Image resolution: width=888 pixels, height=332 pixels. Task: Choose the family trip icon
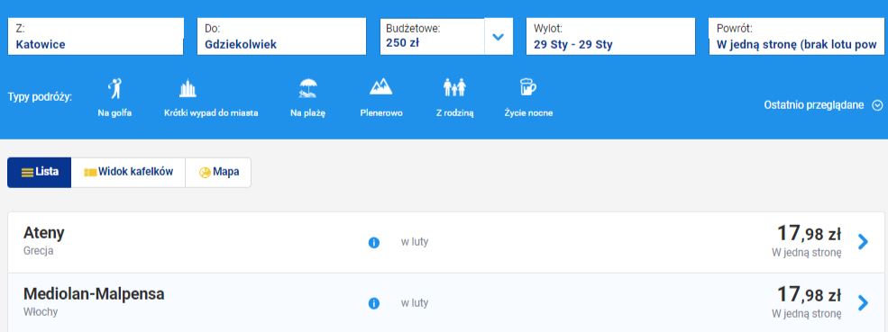pyautogui.click(x=454, y=87)
